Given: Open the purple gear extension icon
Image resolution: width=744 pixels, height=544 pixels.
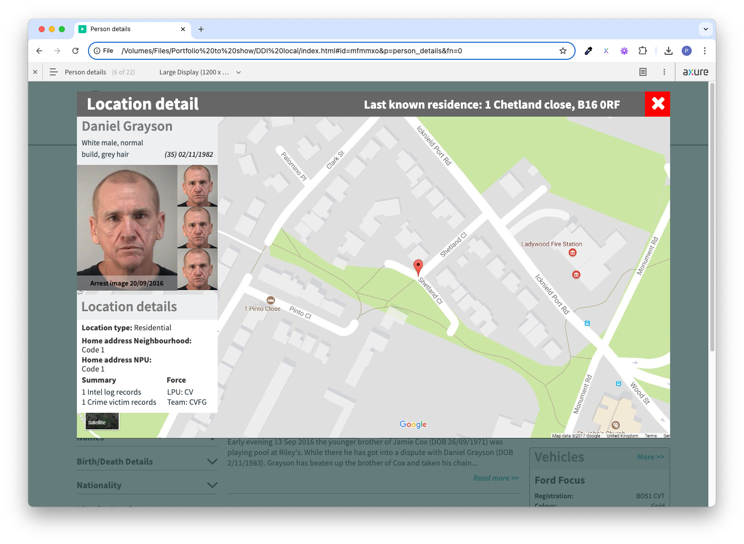Looking at the screenshot, I should [x=624, y=51].
